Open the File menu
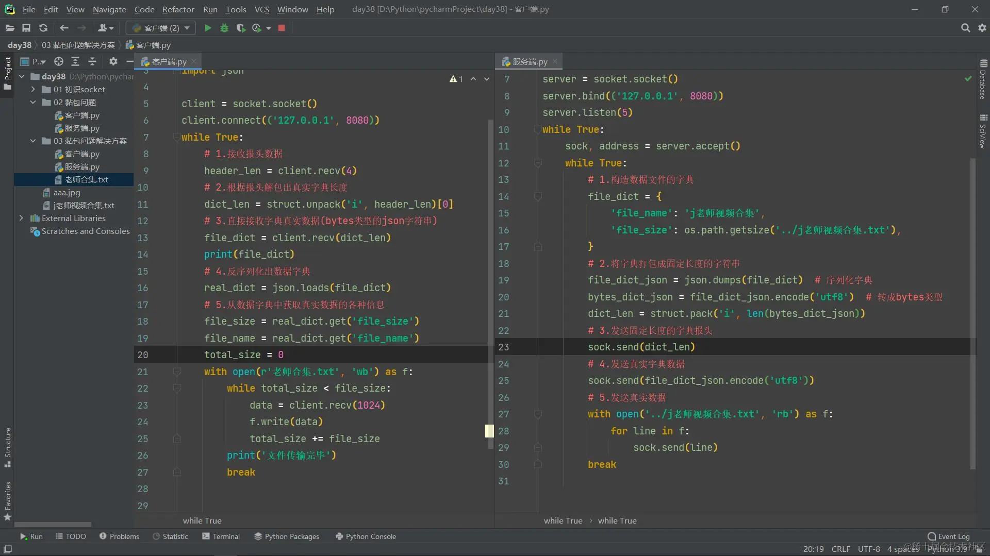Screen dimensions: 990x556 point(29,9)
